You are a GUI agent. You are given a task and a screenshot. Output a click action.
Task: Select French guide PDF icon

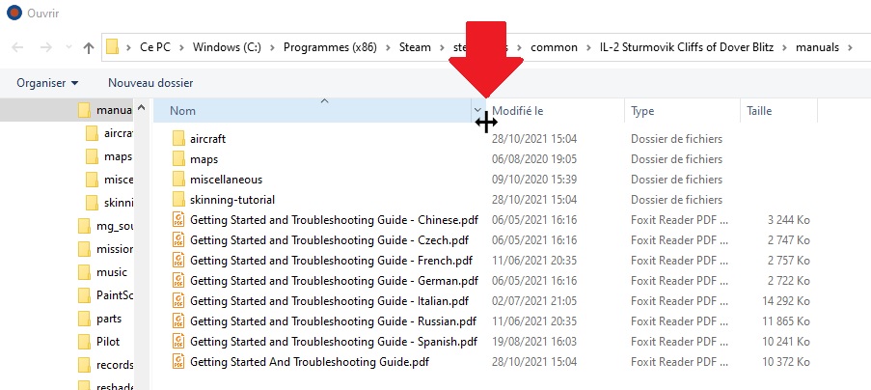click(178, 260)
